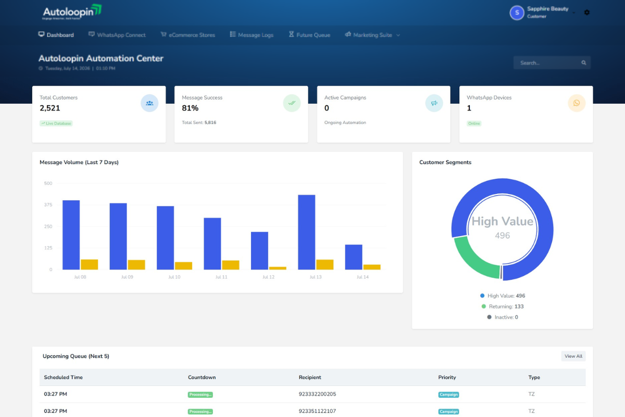Click the Autoloopin logo
The height and width of the screenshot is (417, 625).
coord(72,12)
